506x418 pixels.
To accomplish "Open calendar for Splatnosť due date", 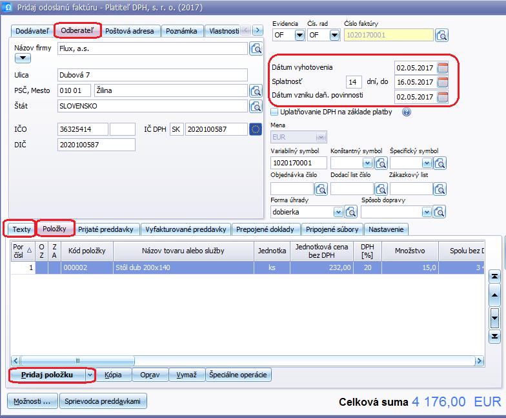I will [x=443, y=82].
